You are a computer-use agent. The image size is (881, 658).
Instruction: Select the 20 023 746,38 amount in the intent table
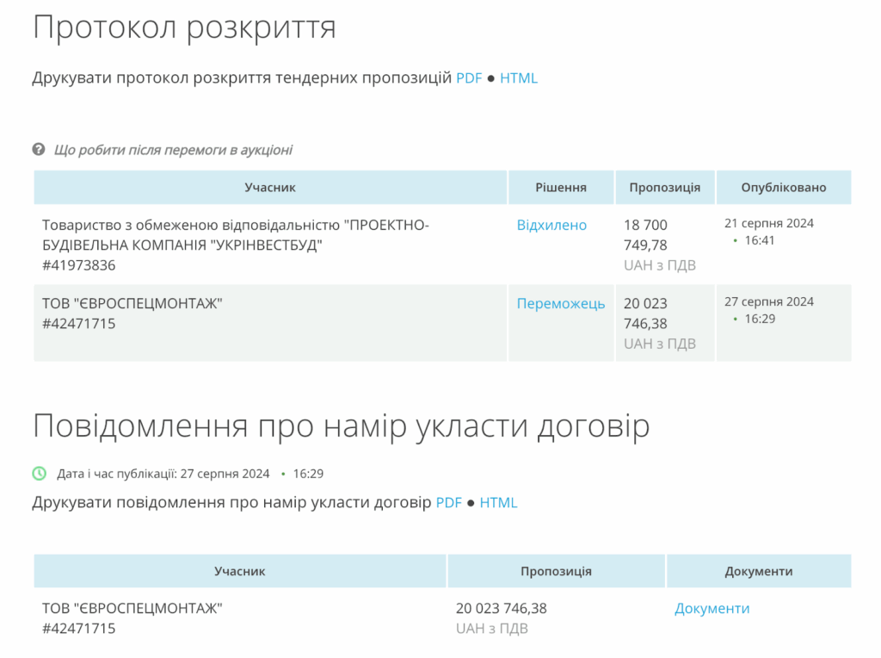502,609
